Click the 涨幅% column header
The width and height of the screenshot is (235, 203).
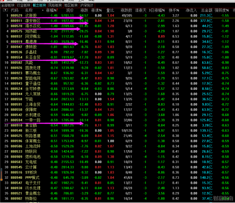(x=52, y=10)
